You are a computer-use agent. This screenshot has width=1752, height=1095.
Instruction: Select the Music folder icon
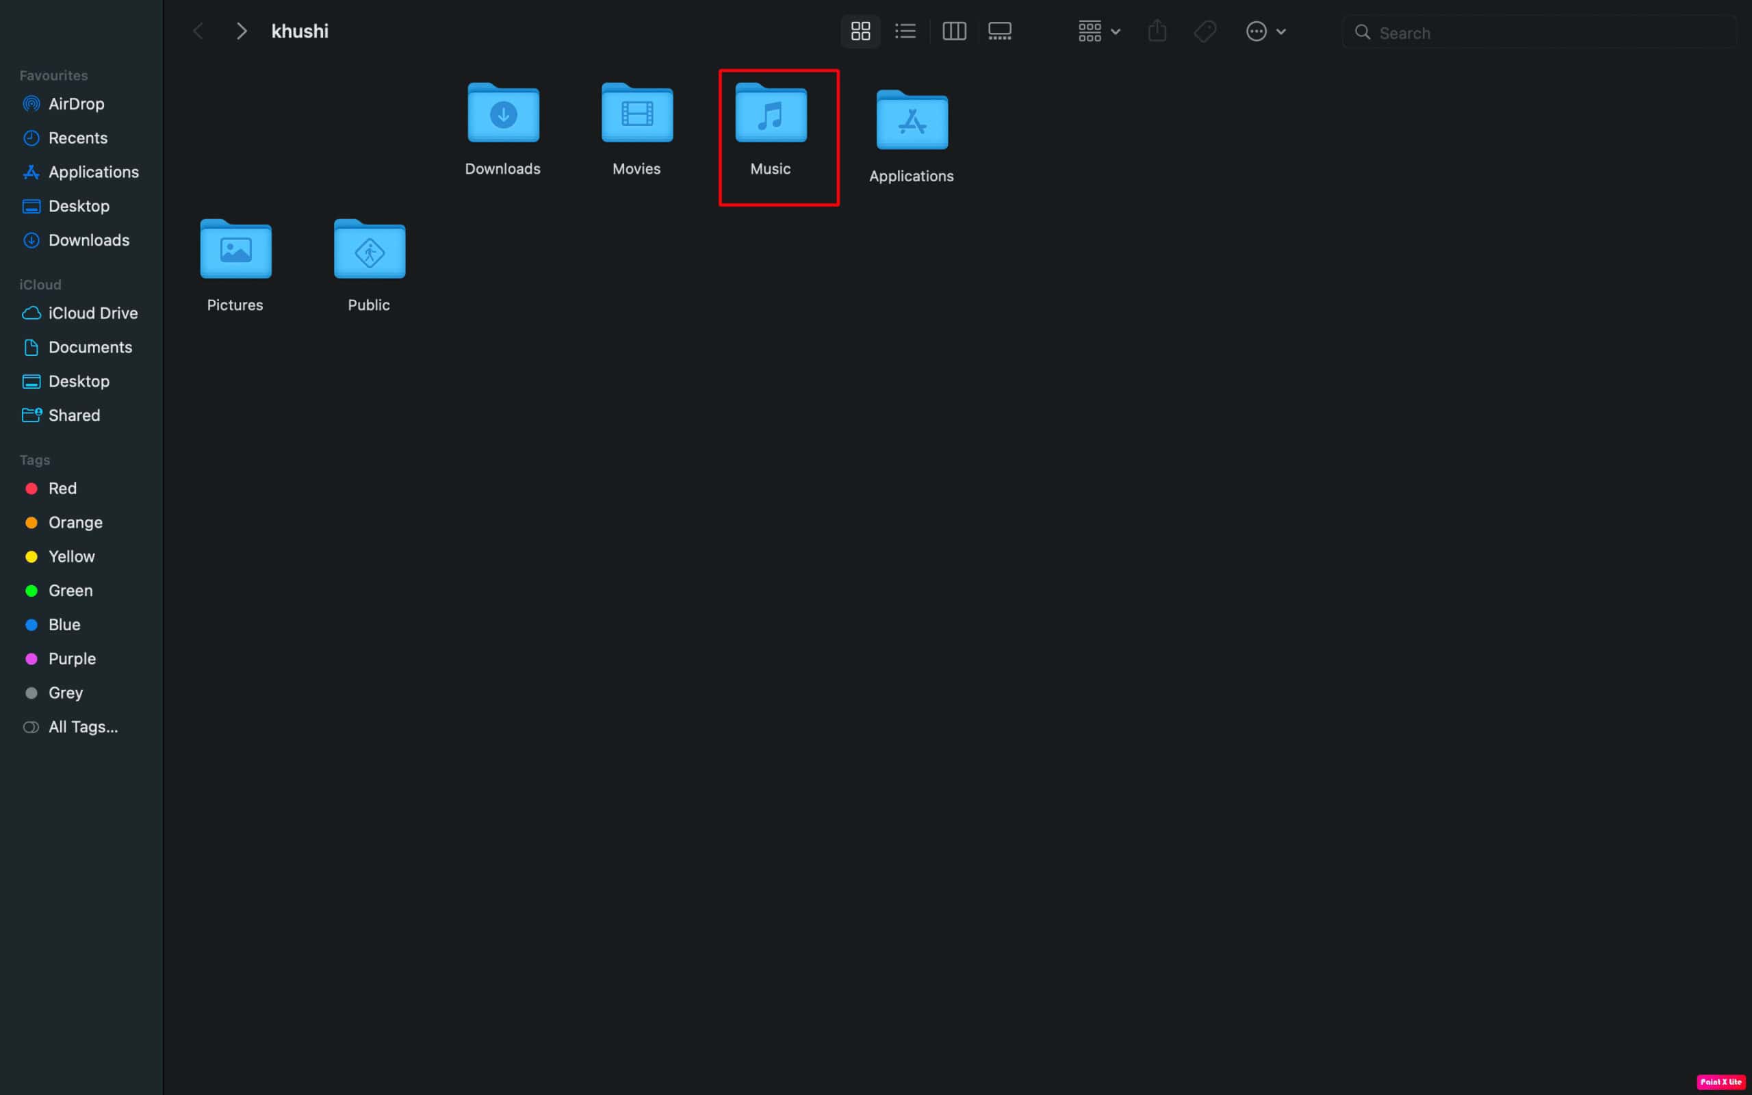(x=771, y=113)
